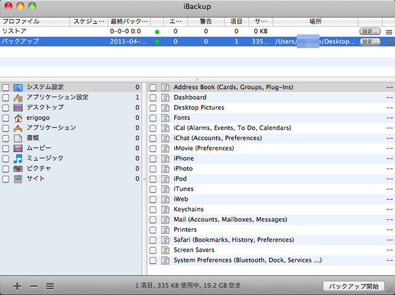Open 設定… for バックアップ profile
Screen dimensions: 395x295
coord(370,42)
